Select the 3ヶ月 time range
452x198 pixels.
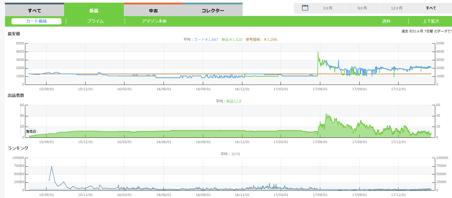pyautogui.click(x=328, y=8)
